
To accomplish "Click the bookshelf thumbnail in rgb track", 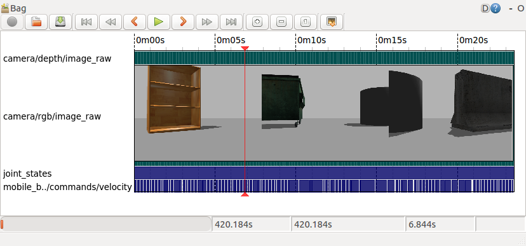I will pyautogui.click(x=175, y=99).
